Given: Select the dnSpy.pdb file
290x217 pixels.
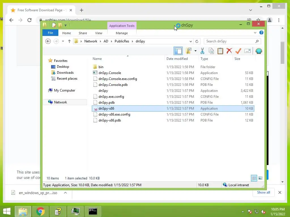Looking at the screenshot, I should [173, 102].
